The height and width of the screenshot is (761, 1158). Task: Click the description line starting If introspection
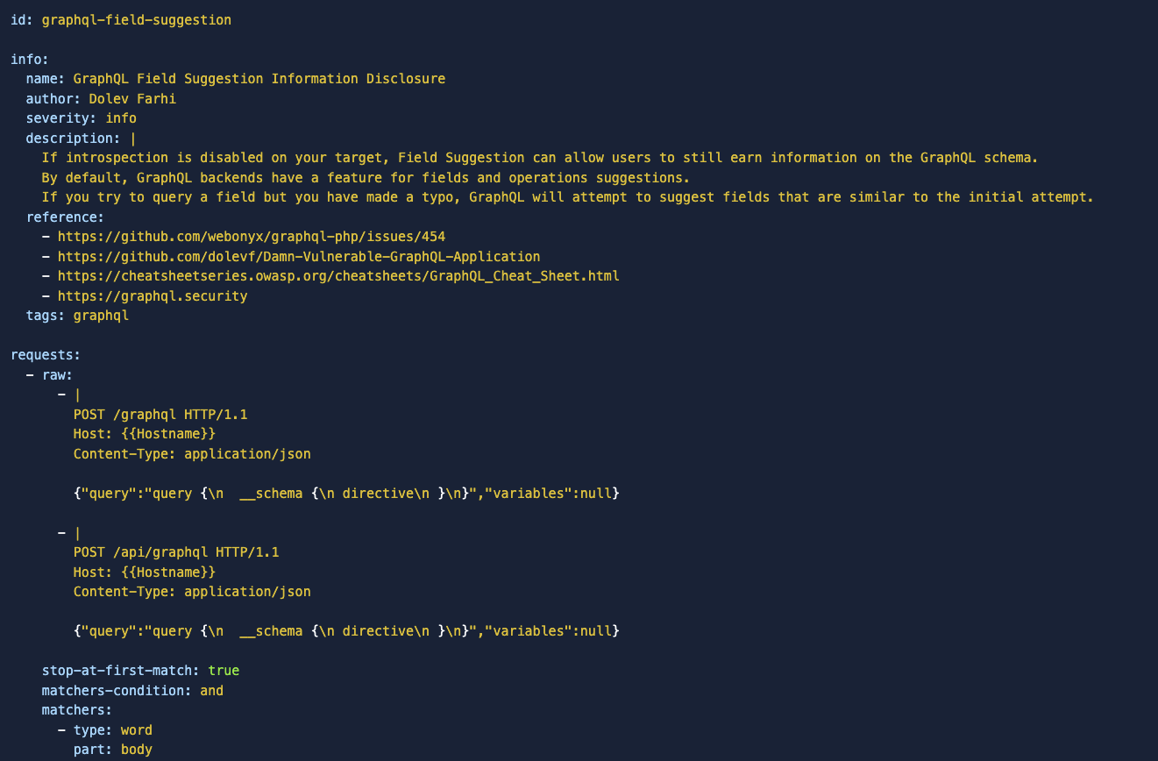540,158
